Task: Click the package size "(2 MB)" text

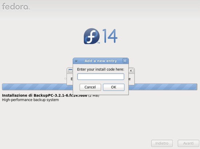Action: (93, 95)
